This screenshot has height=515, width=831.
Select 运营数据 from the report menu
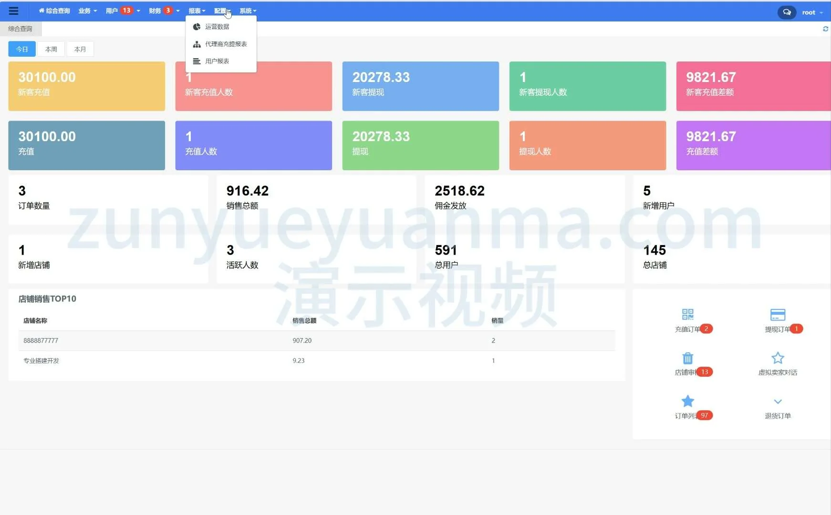point(217,27)
